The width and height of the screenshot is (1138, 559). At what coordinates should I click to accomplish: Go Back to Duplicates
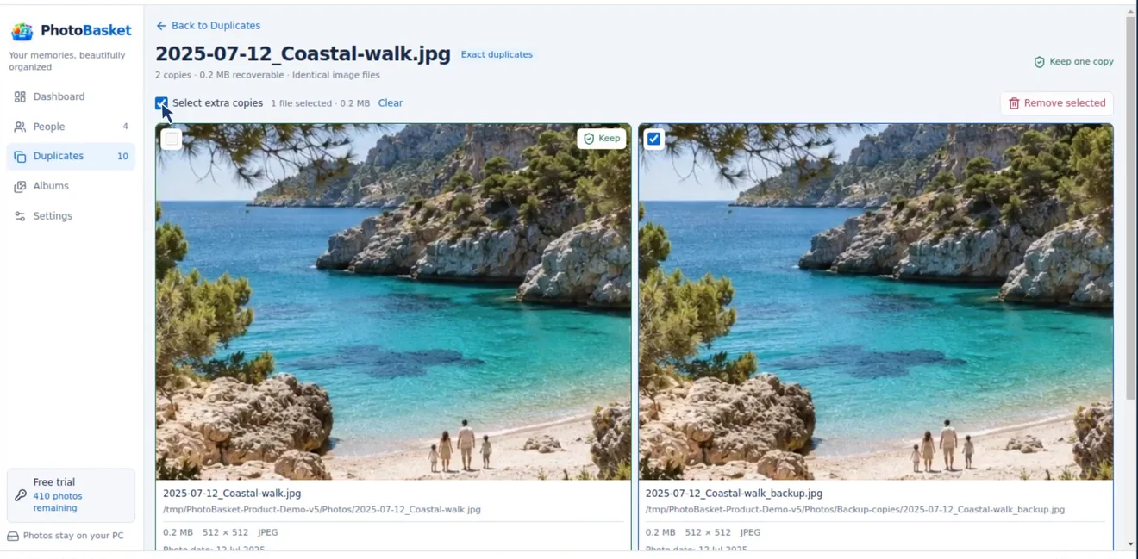coord(209,26)
